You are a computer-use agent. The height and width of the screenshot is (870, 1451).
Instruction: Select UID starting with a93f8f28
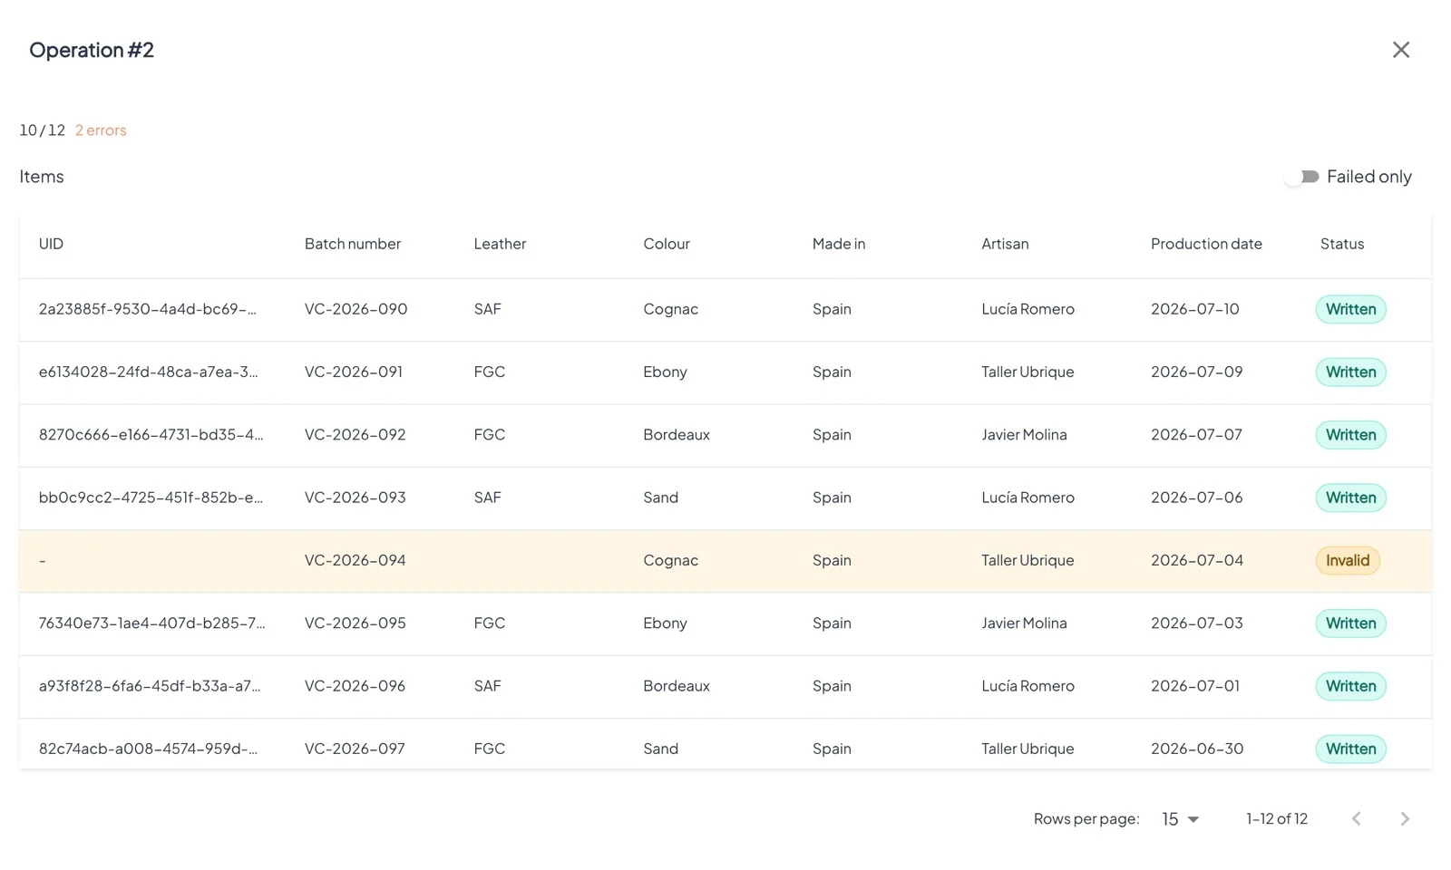150,687
